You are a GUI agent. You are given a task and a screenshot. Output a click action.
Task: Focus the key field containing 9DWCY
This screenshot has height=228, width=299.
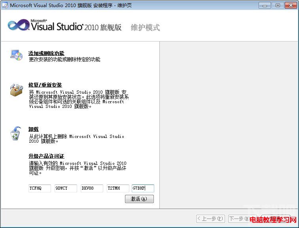tap(66, 188)
